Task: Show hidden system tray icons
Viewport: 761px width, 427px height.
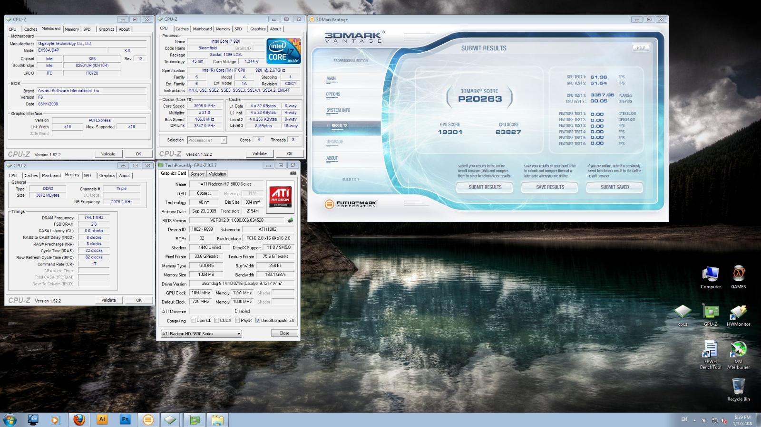Action: [694, 420]
